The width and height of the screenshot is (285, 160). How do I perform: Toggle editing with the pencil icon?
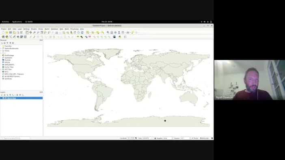click(x=34, y=37)
